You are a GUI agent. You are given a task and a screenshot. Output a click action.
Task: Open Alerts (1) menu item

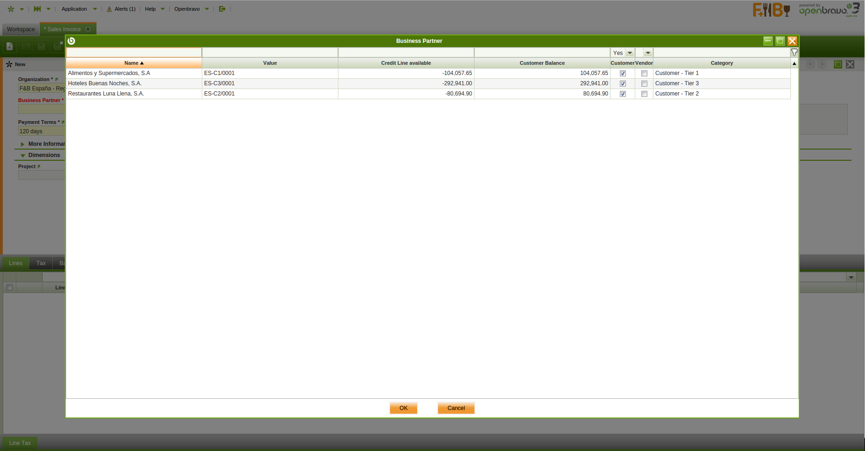click(125, 9)
